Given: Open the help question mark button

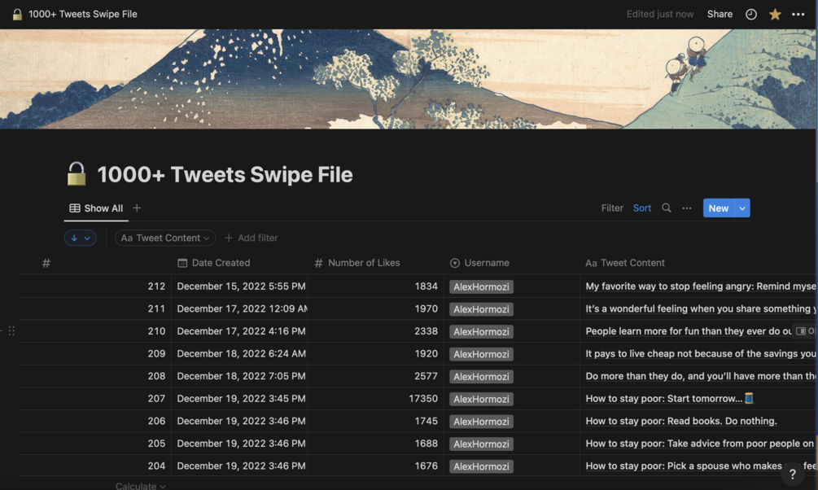Looking at the screenshot, I should 792,474.
